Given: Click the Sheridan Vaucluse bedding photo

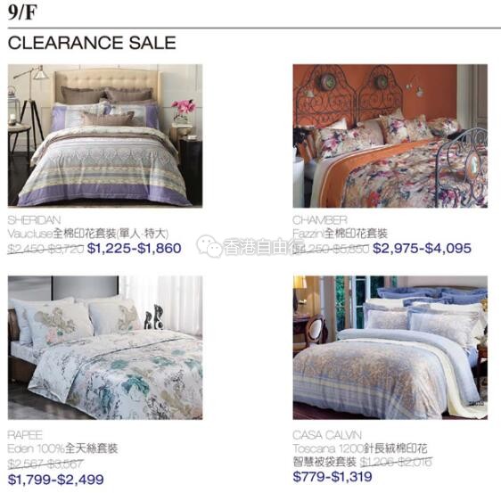Looking at the screenshot, I should (105, 136).
